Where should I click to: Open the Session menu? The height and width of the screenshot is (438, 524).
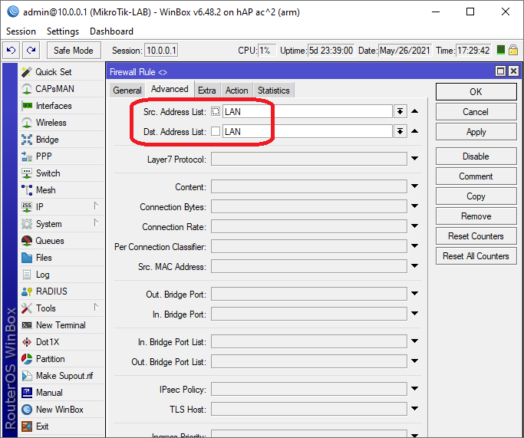(21, 31)
